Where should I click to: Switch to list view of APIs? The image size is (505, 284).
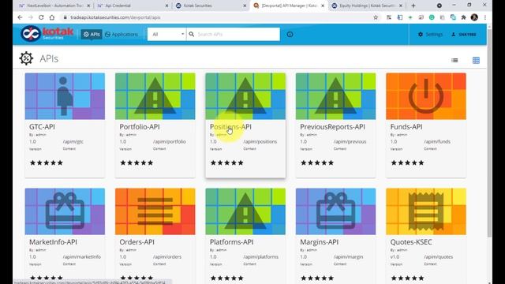[x=454, y=60]
